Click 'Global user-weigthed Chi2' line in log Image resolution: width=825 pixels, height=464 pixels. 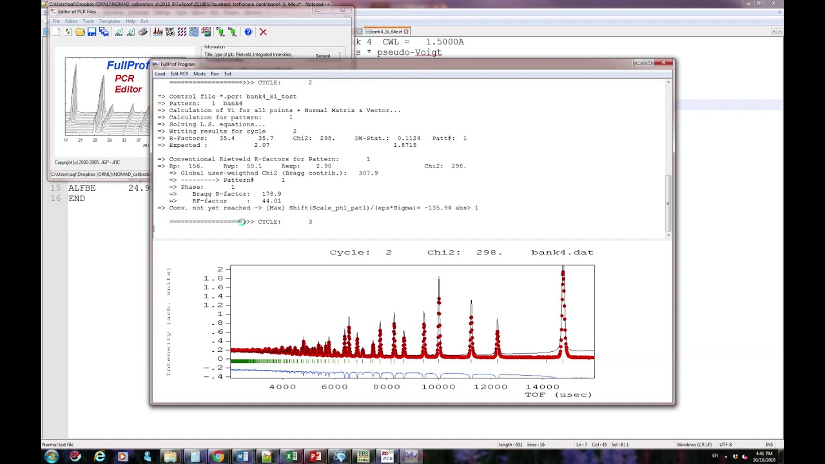point(273,173)
